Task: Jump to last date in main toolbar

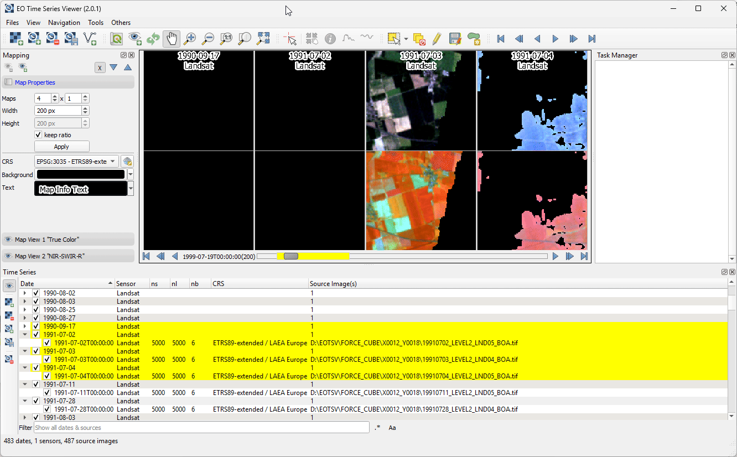Action: coord(591,39)
